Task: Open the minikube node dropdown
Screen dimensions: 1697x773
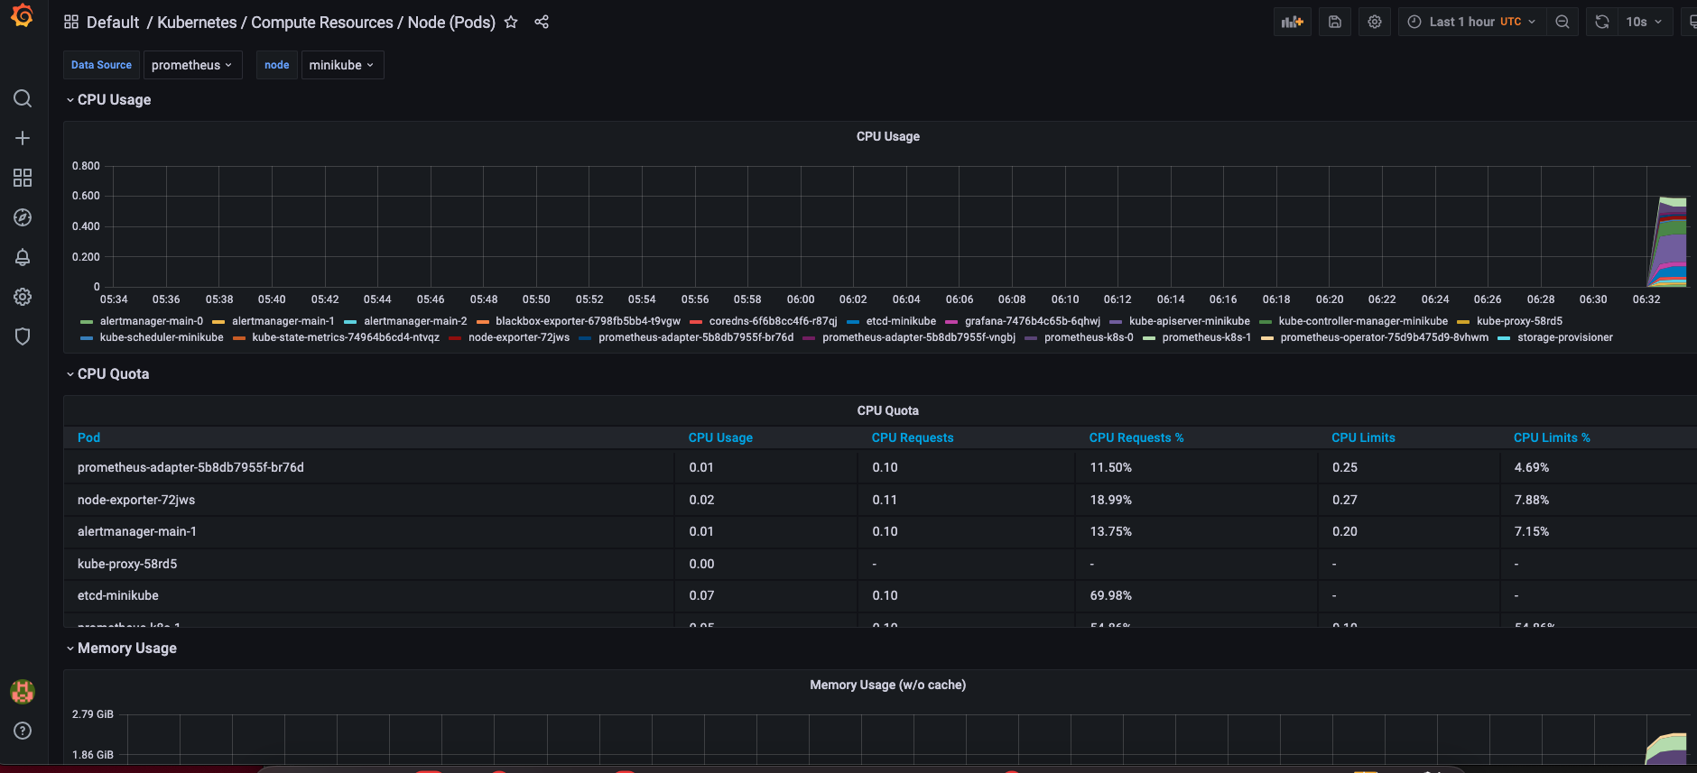Action: [x=341, y=65]
